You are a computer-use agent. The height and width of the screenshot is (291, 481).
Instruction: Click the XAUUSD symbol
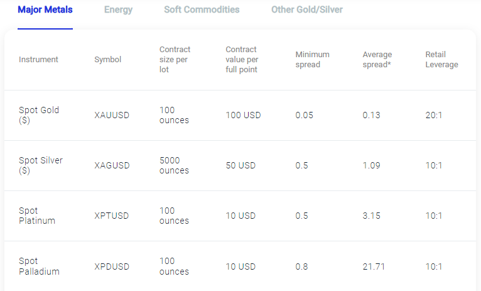pos(112,116)
